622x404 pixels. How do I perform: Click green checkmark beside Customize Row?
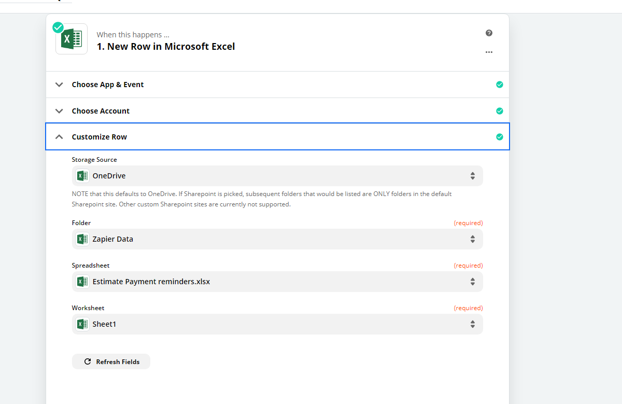[x=499, y=137]
